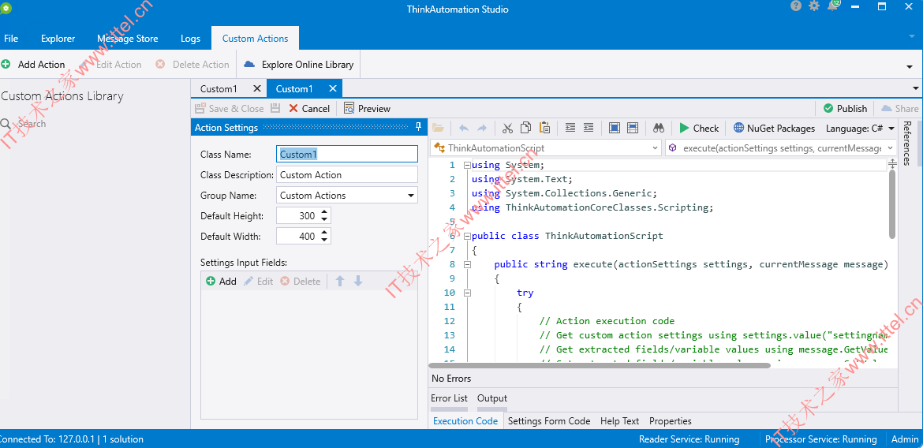Click the increase indent icon
The image size is (923, 448).
tap(588, 128)
